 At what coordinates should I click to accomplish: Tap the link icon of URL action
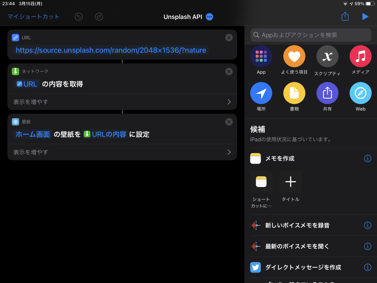pyautogui.click(x=15, y=38)
